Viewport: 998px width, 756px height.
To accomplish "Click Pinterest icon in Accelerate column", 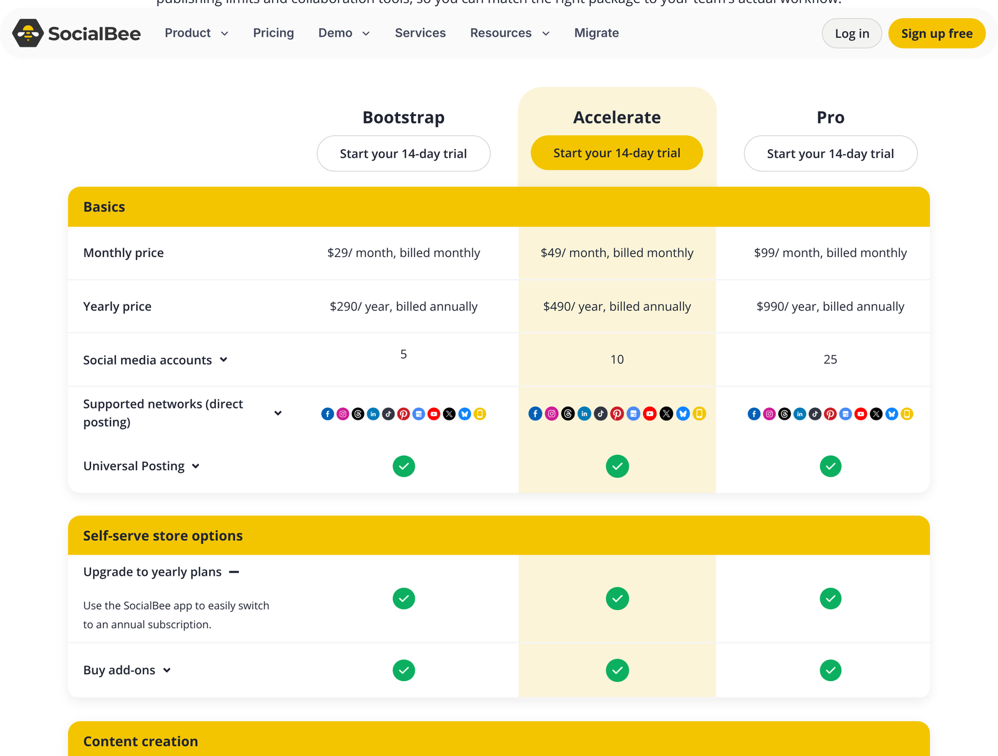I will pos(617,413).
